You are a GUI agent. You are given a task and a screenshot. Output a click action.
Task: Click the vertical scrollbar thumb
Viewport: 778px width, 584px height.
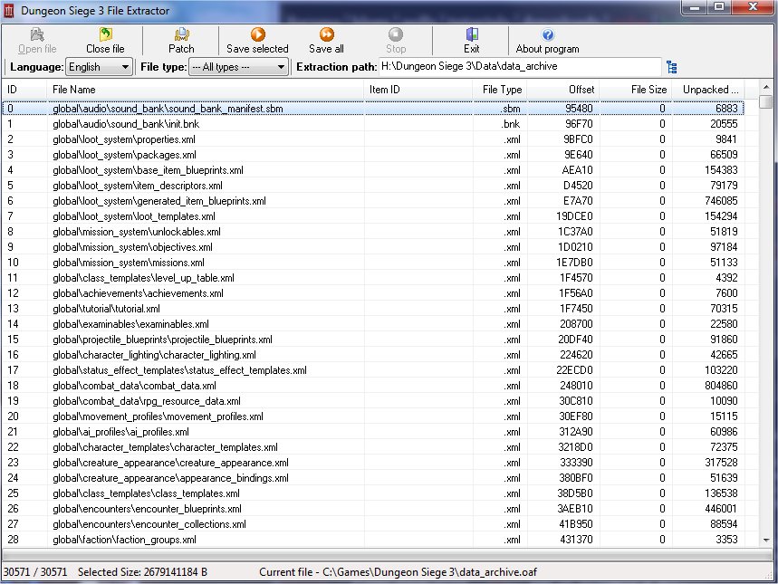(x=766, y=101)
